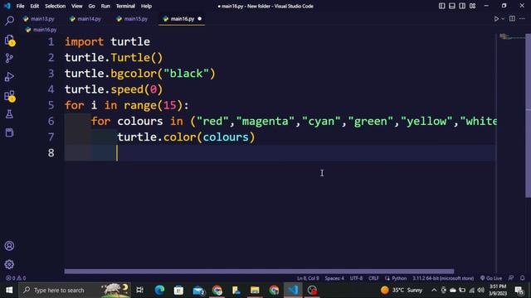
Task: Show hidden system tray icons chevron
Action: (x=434, y=290)
